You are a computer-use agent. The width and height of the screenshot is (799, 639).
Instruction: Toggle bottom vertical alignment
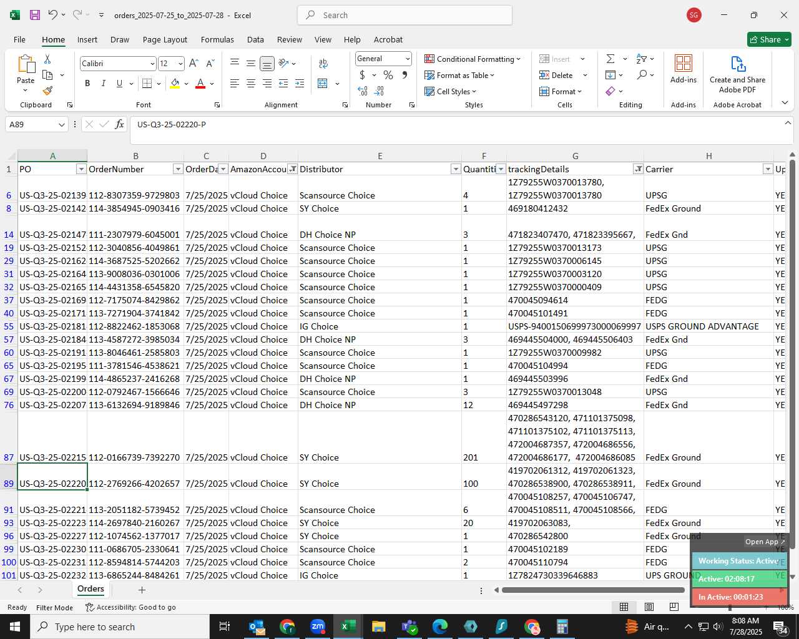(267, 64)
